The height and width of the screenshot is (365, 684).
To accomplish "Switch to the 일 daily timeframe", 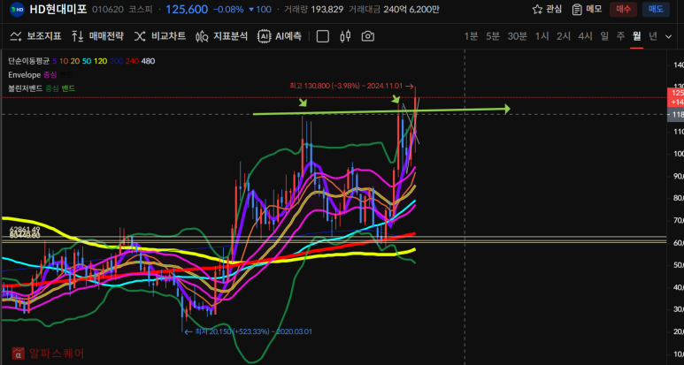I will click(x=604, y=36).
